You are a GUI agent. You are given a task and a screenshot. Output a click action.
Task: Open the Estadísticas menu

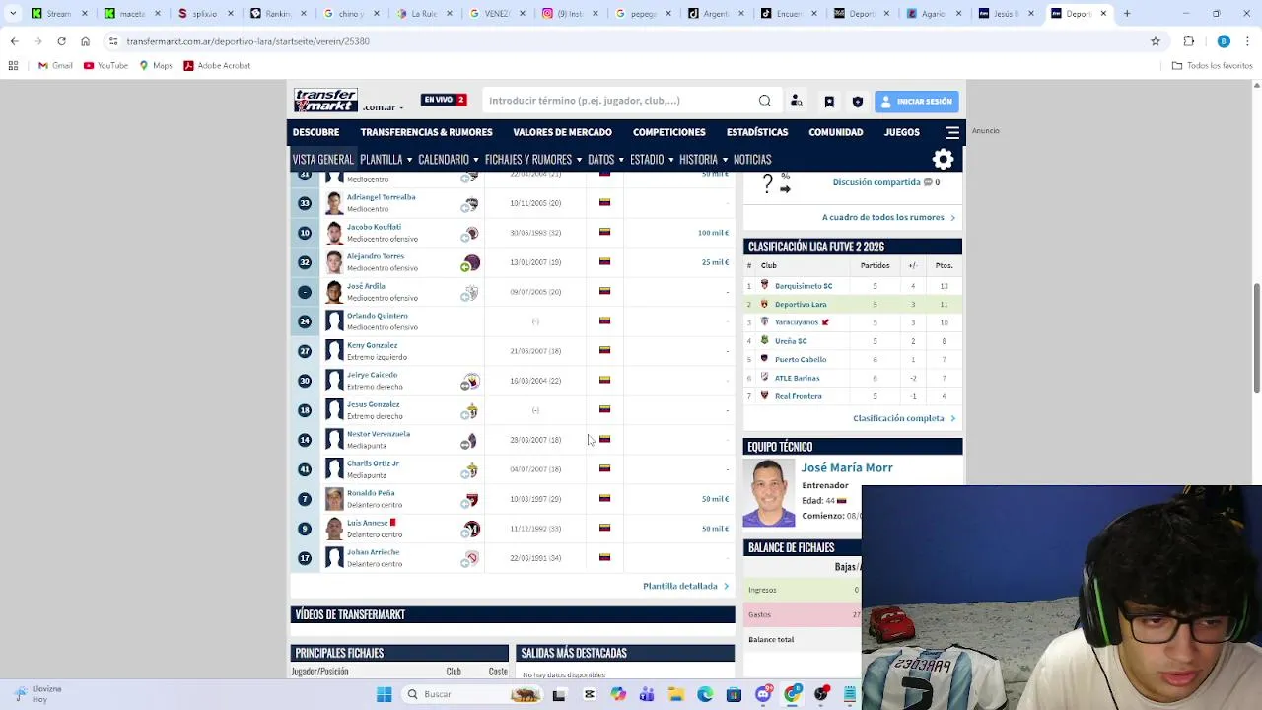[757, 132]
